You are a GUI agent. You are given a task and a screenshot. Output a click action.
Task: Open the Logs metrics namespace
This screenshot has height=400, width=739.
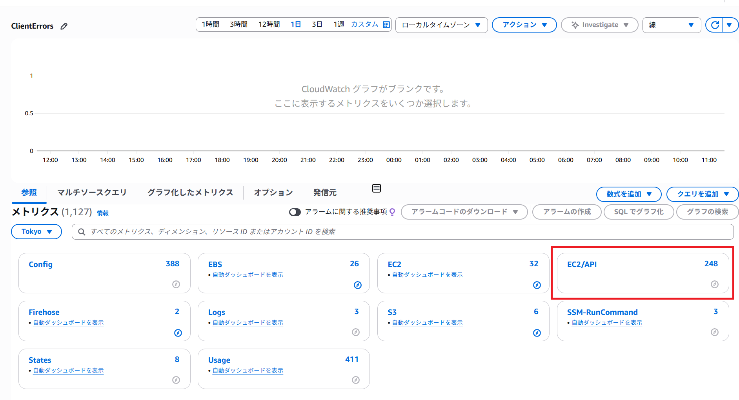217,312
